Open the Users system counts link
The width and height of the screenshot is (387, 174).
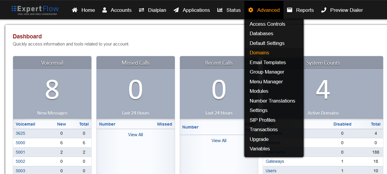coord(271,171)
